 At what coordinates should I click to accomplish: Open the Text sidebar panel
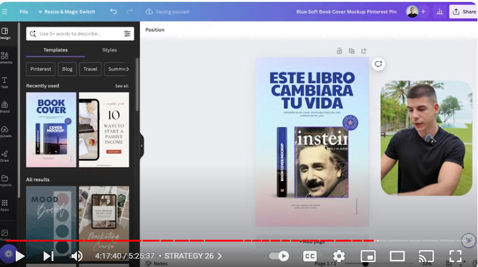pyautogui.click(x=5, y=82)
